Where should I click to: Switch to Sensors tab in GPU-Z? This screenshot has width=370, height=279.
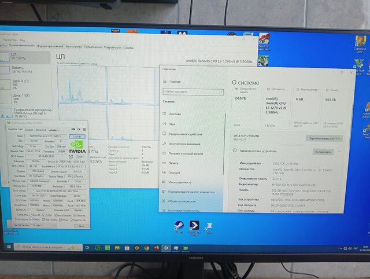click(29, 130)
